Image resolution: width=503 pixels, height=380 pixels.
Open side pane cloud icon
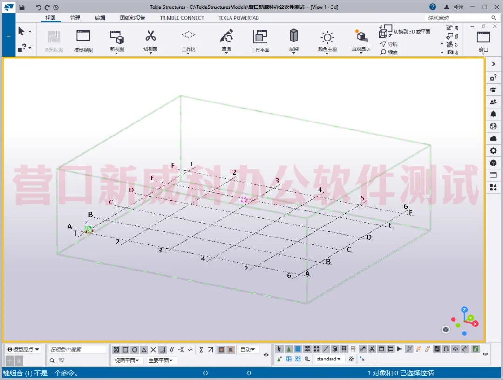(x=493, y=138)
